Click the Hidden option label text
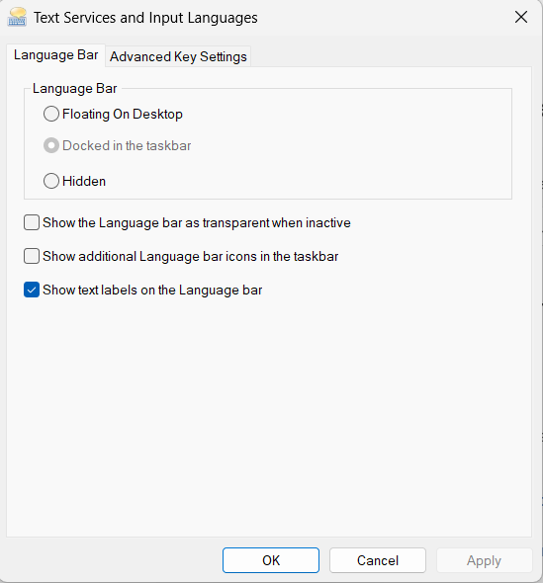The width and height of the screenshot is (543, 583). [x=84, y=181]
